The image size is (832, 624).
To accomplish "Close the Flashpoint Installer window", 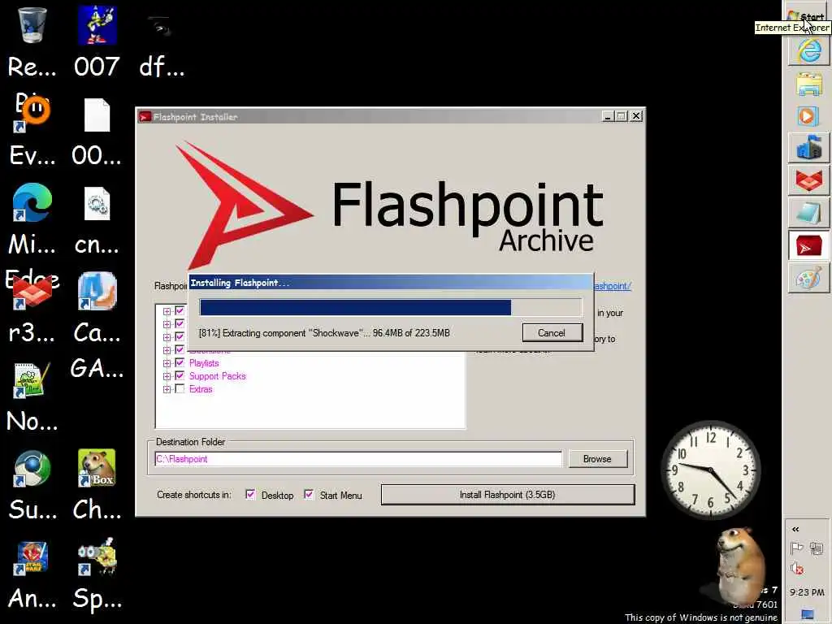I will [x=635, y=116].
